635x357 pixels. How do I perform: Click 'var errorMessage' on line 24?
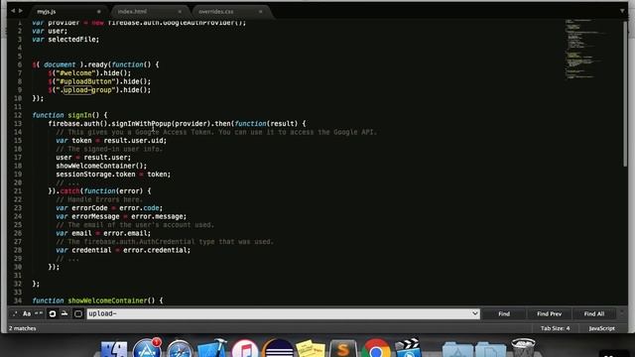pos(87,216)
